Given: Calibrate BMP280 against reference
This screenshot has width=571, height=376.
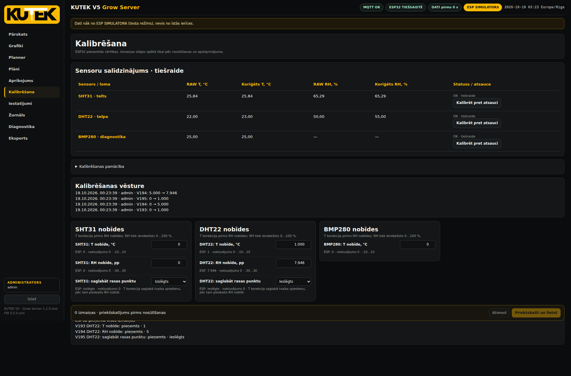Looking at the screenshot, I should (x=477, y=143).
